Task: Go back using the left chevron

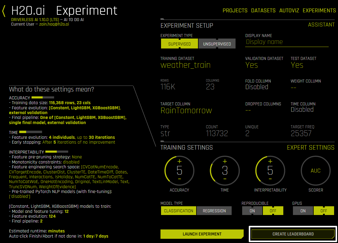Action: pyautogui.click(x=4, y=11)
